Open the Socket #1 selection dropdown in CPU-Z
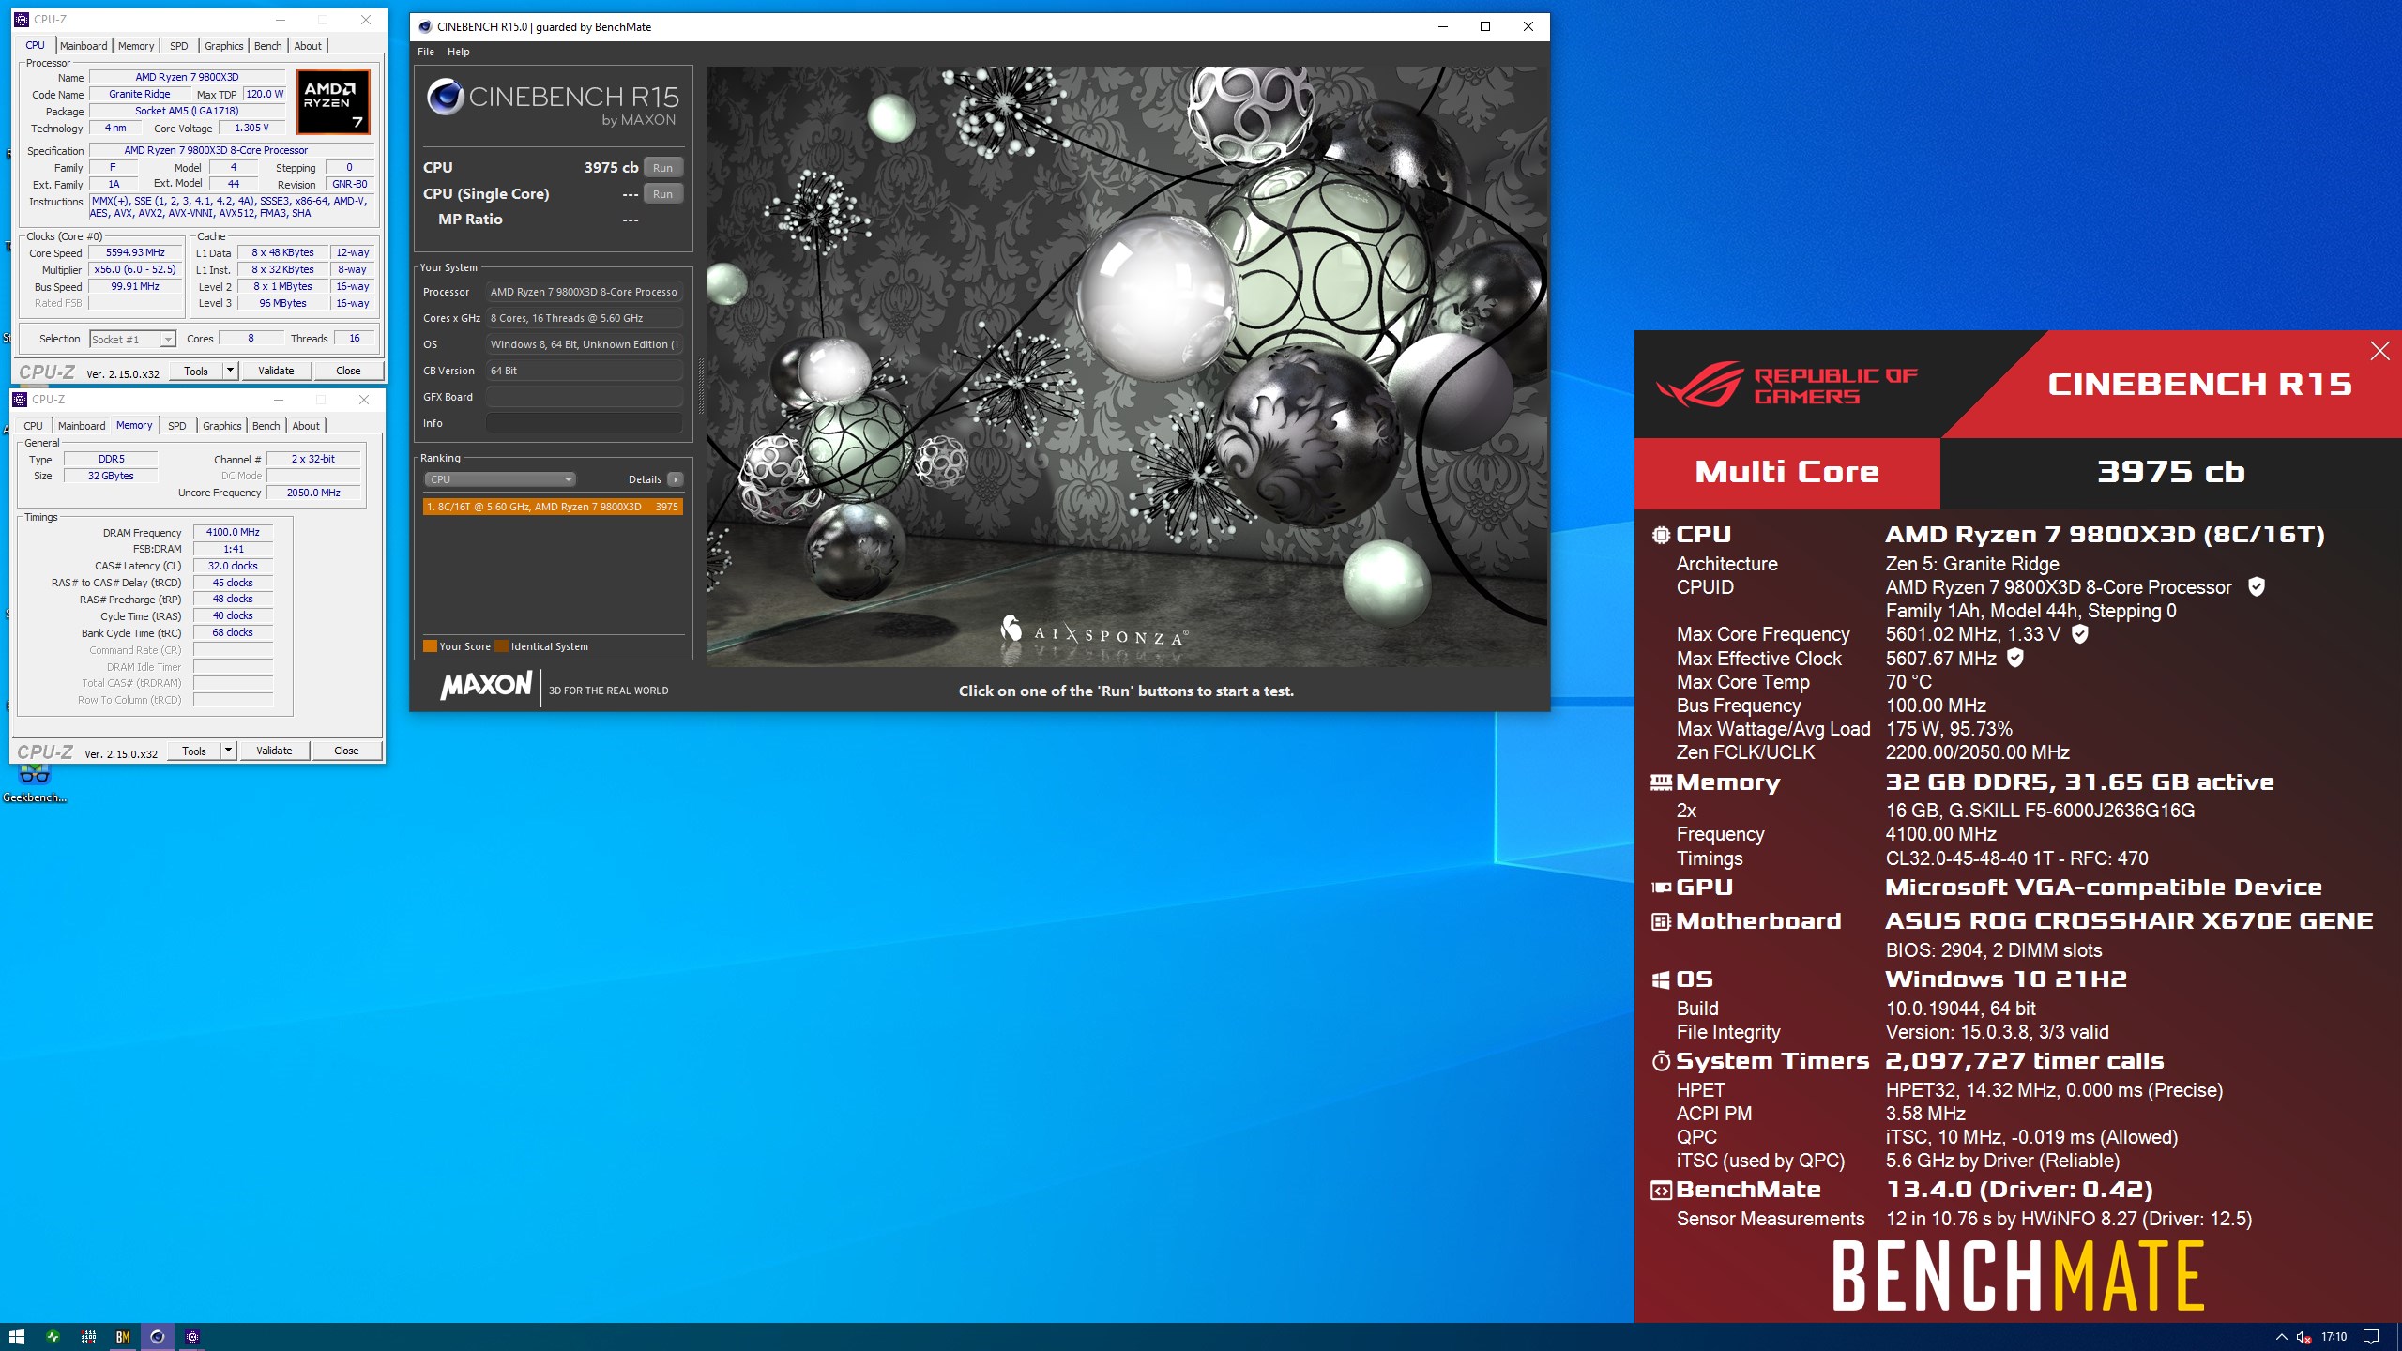 point(132,339)
